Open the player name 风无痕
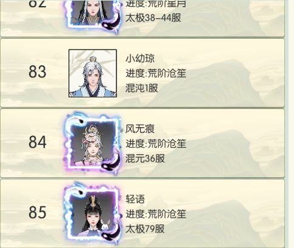Screen dimensions: 294x248 140,129
